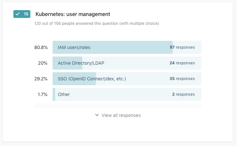Click the empty space between the SSO label and its count
The width and height of the screenshot is (237, 146).
click(147, 79)
